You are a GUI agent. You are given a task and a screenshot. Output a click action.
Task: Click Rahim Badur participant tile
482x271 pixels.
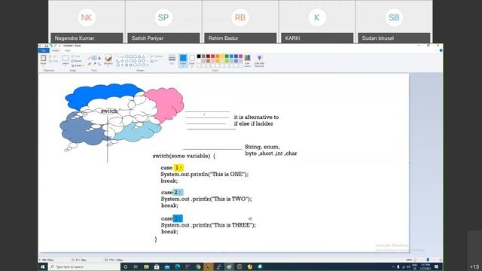[240, 22]
